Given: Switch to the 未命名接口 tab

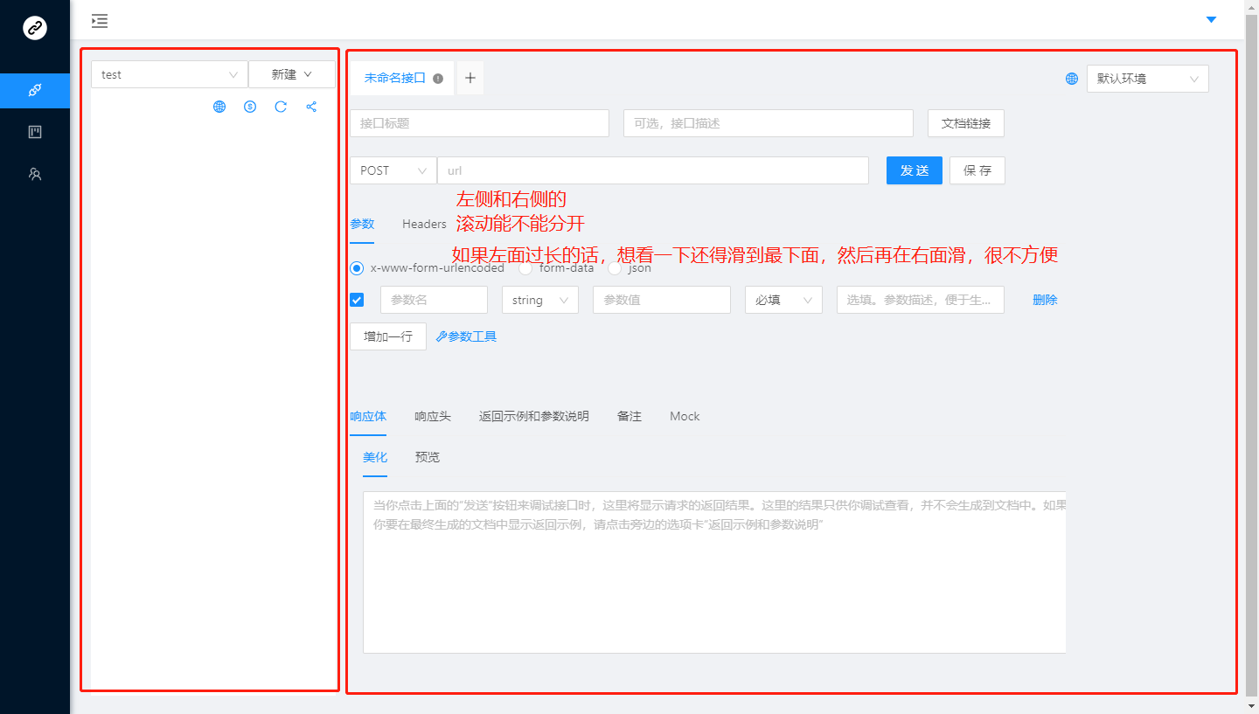Looking at the screenshot, I should click(x=394, y=78).
